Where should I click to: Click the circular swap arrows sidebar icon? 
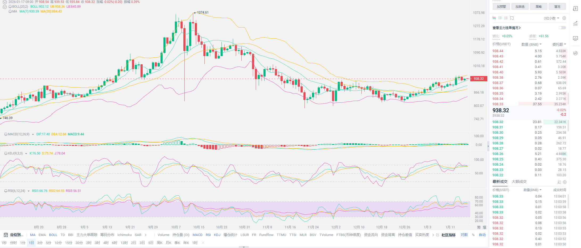pos(575,53)
